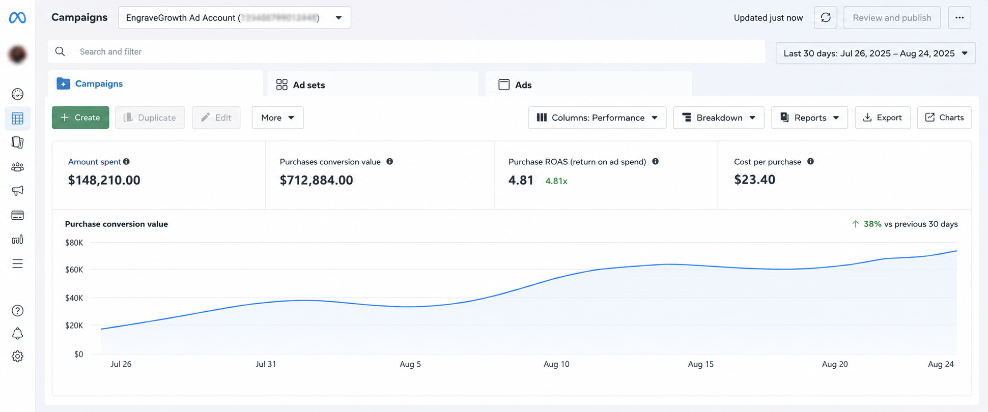
Task: Open the Notifications bell icon
Action: click(17, 334)
